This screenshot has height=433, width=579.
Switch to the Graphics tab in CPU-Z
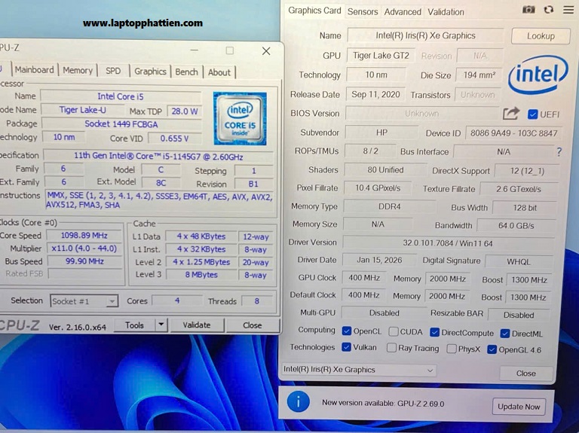pyautogui.click(x=150, y=72)
